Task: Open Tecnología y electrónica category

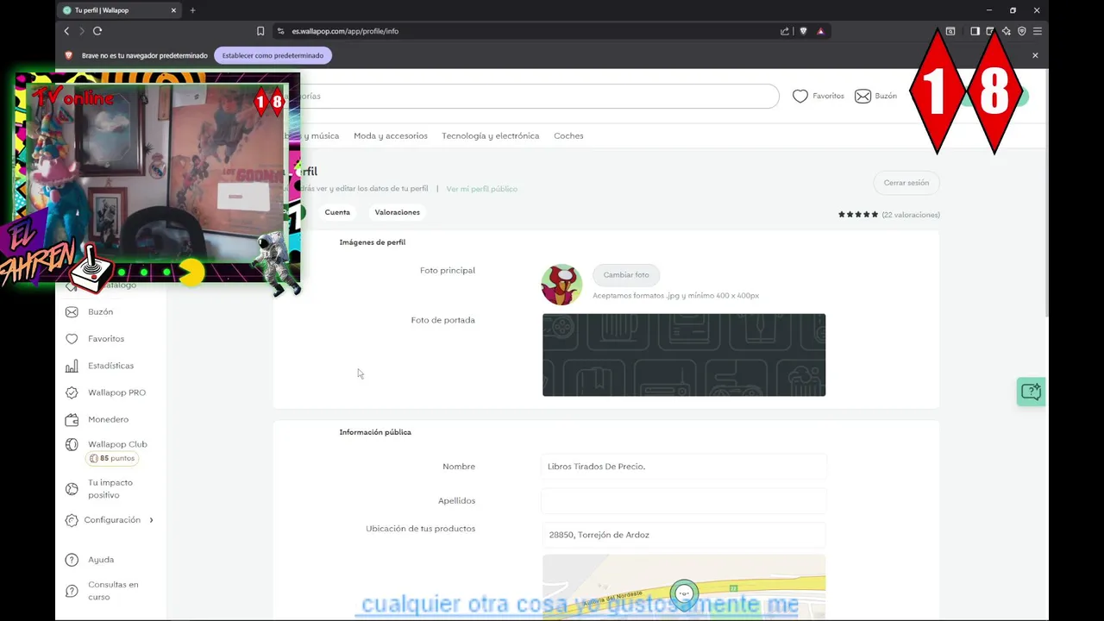Action: (x=490, y=135)
